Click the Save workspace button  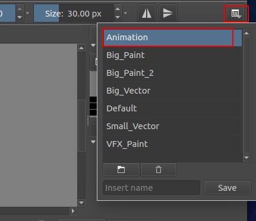coord(227,188)
